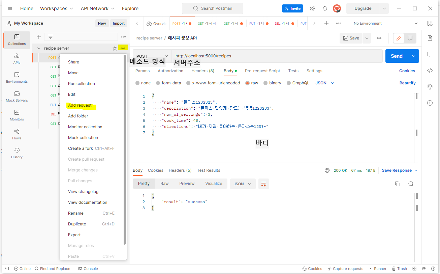Open Runner in the status bar

point(377,269)
